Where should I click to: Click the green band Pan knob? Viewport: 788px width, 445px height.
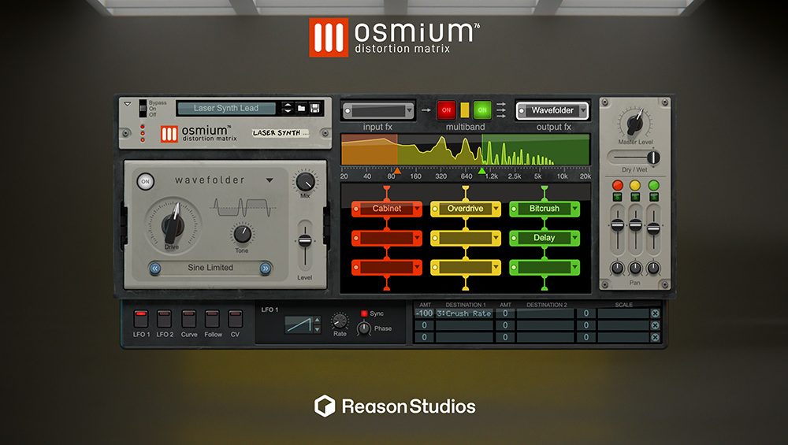[653, 268]
